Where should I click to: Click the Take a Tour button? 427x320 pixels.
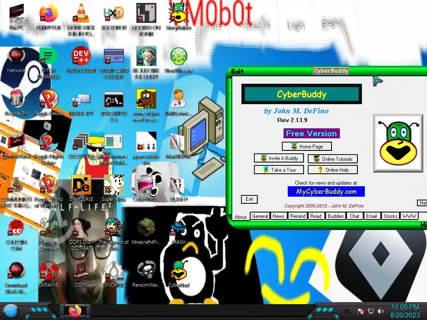[x=279, y=170]
